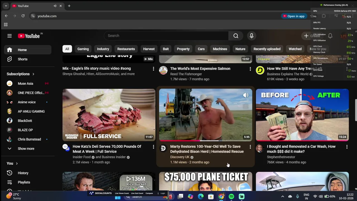
Task: Open The World's Most Expensive Salmon title
Action: coord(200,69)
